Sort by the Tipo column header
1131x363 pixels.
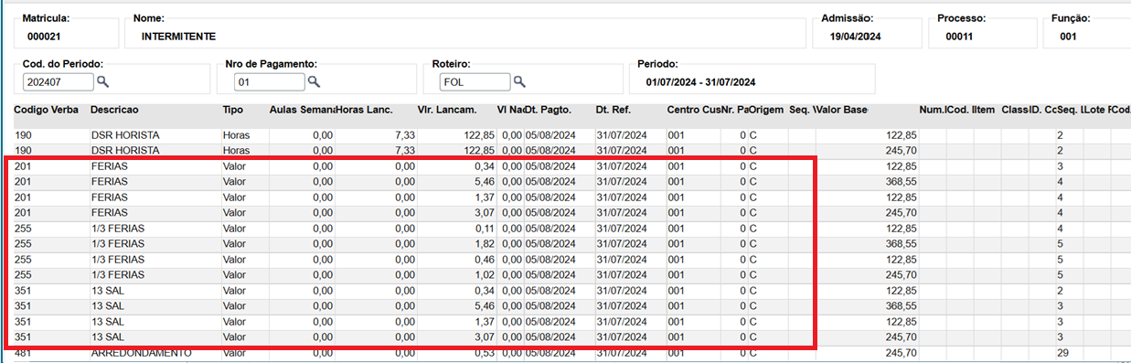(x=233, y=110)
